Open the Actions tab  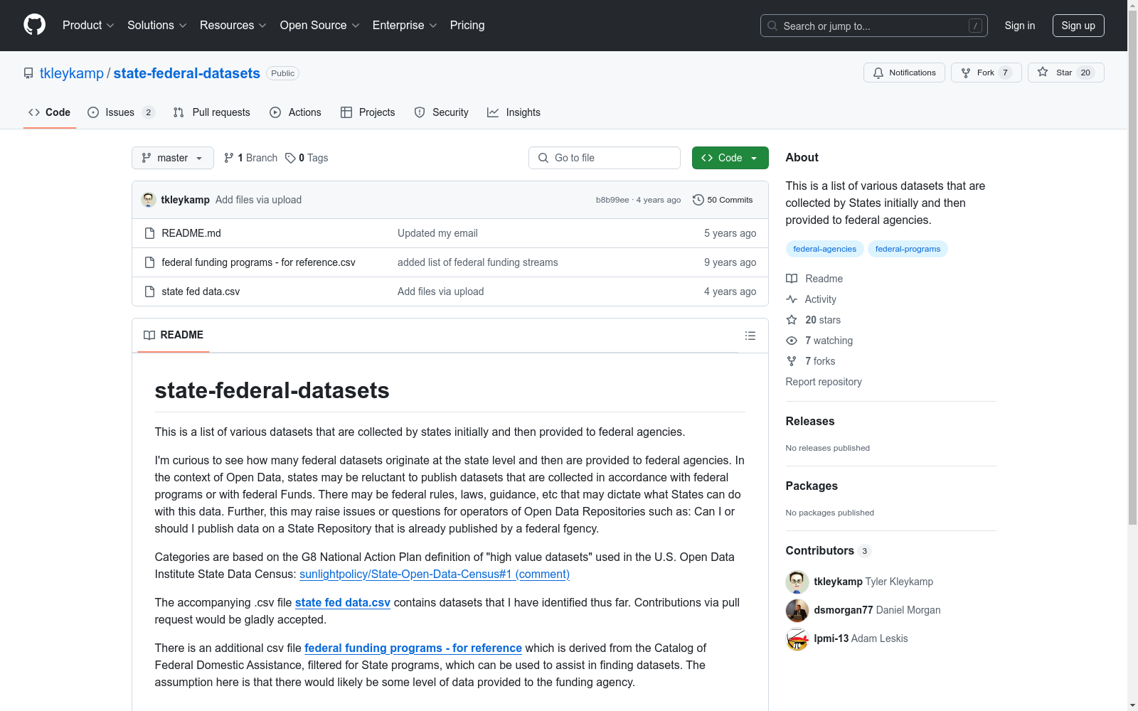coord(296,112)
